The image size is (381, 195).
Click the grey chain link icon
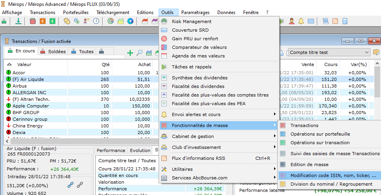click(x=80, y=185)
